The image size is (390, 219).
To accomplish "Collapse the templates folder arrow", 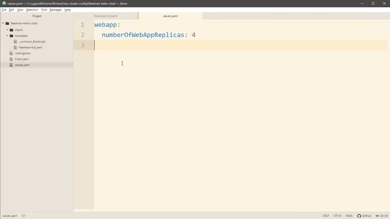I will [7, 36].
